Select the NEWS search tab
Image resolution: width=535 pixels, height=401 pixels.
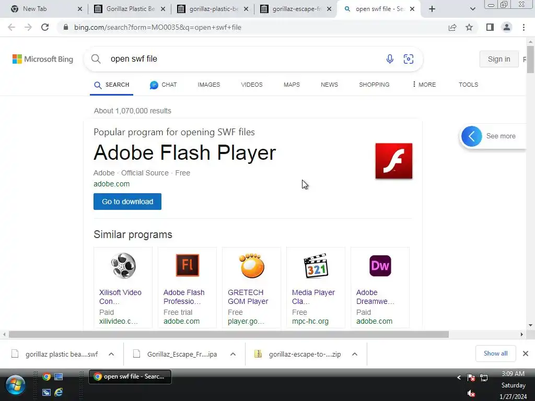coord(329,85)
